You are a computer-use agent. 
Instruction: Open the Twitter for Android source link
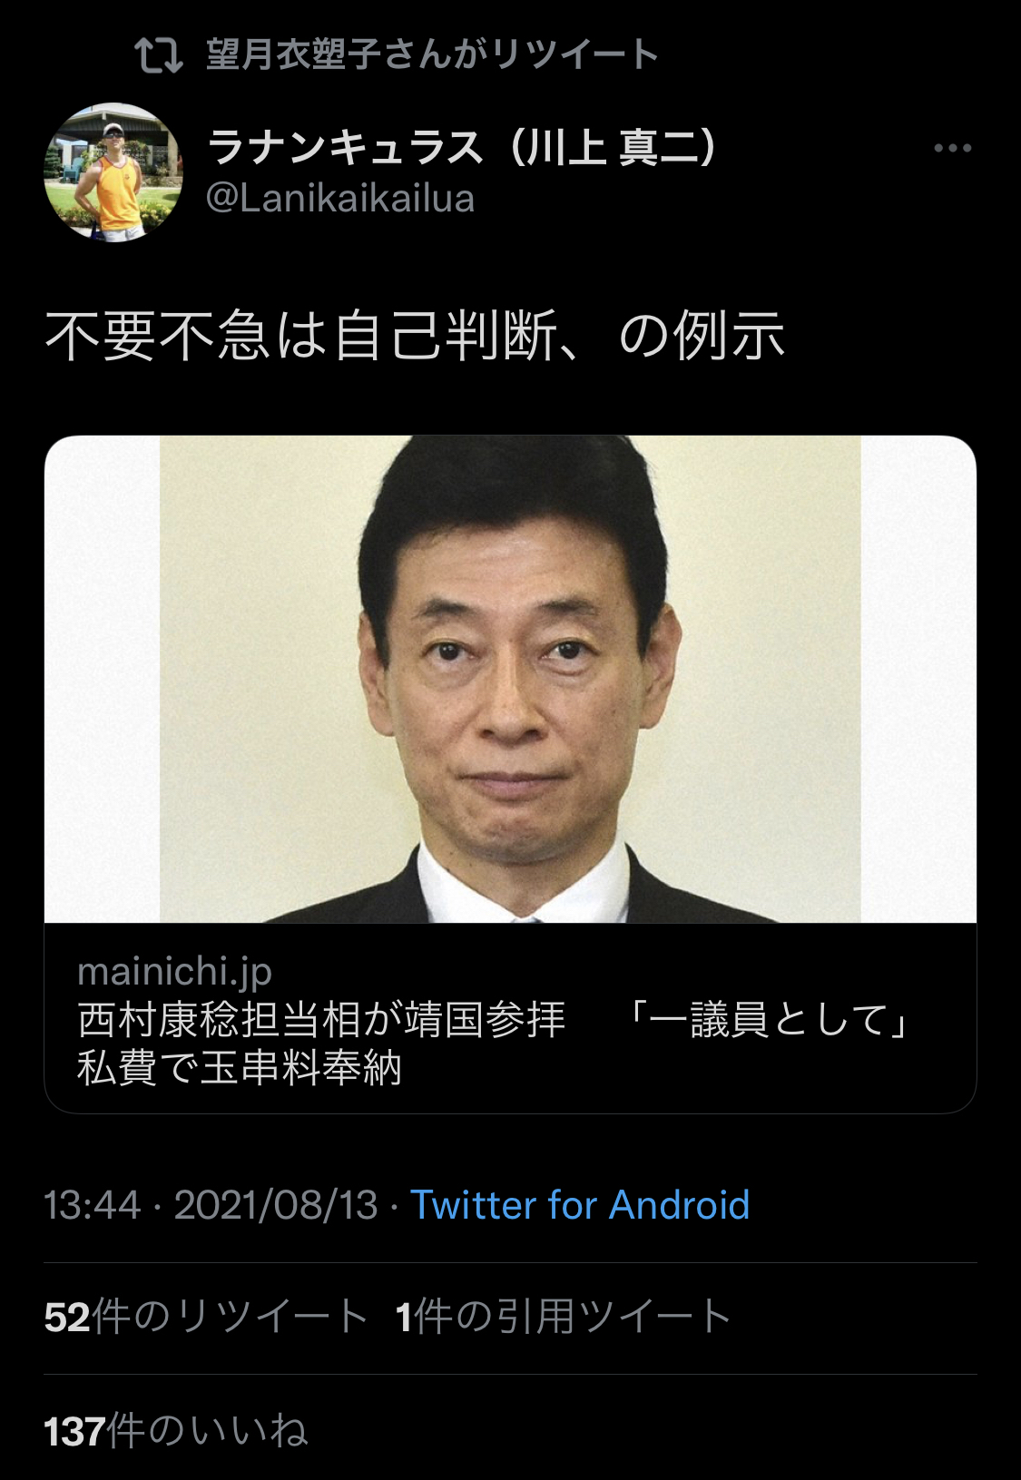pos(580,1206)
